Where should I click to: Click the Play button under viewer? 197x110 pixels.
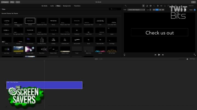click(159, 55)
